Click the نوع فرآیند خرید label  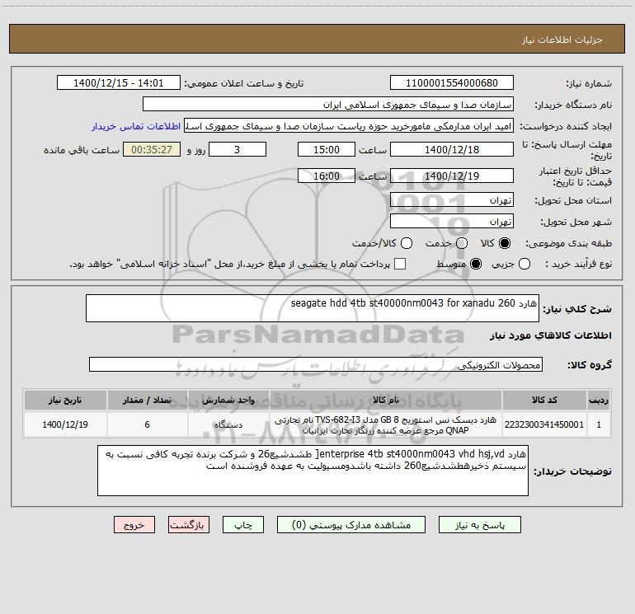(578, 264)
